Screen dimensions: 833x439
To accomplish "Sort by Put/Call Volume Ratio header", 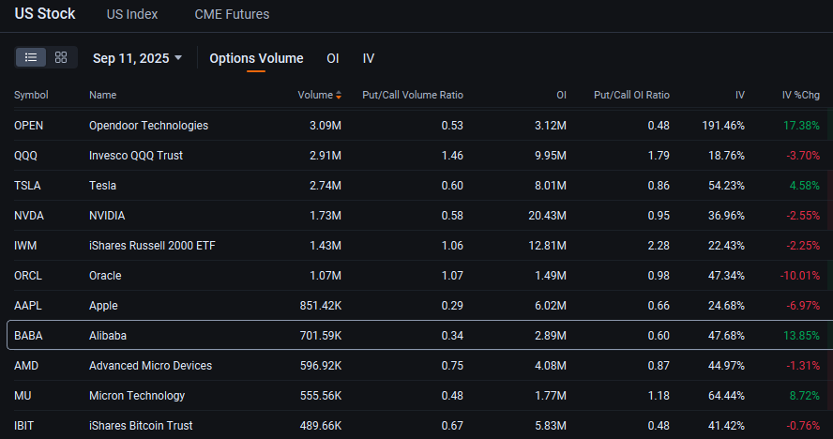I will [412, 95].
